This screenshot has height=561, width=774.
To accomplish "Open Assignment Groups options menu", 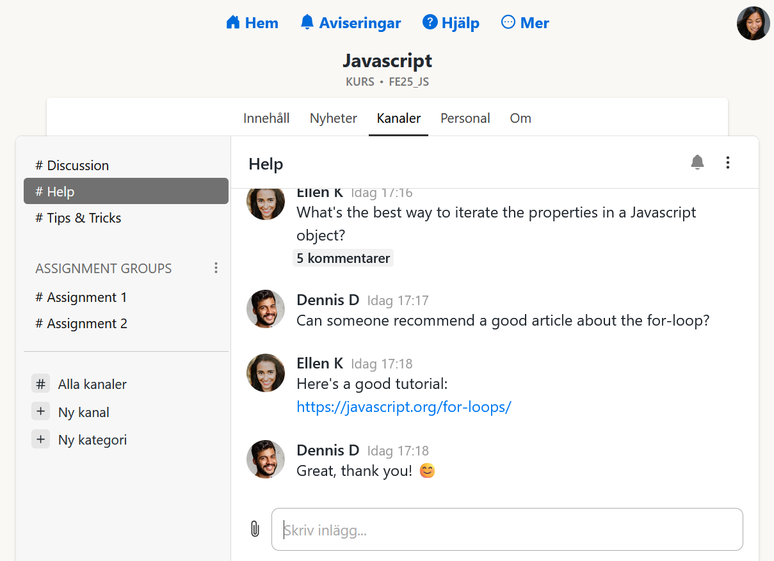I will point(216,268).
